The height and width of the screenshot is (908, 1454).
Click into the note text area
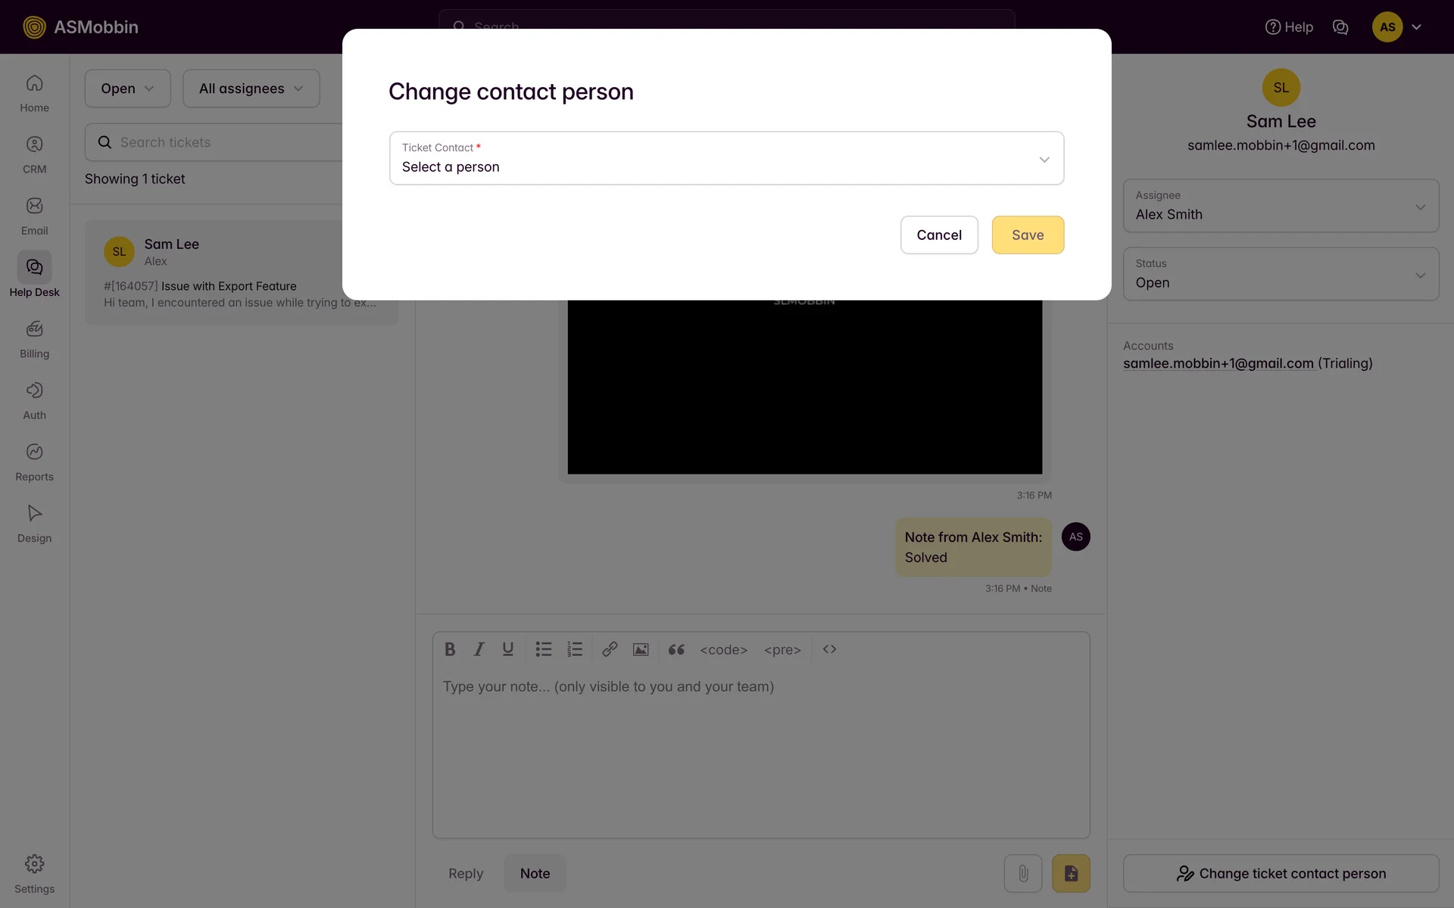760,749
